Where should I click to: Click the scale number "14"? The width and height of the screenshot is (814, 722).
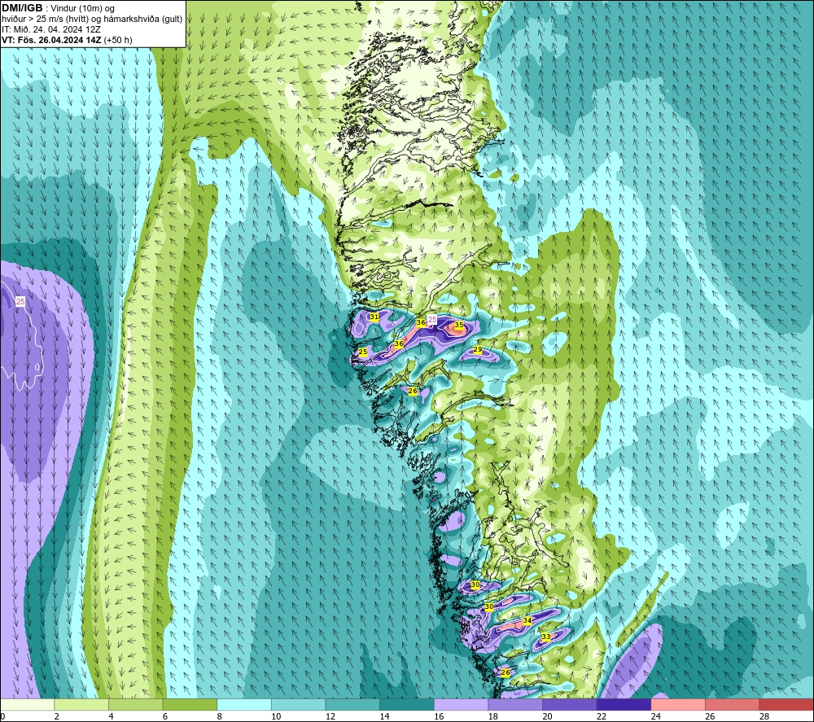coord(384,716)
